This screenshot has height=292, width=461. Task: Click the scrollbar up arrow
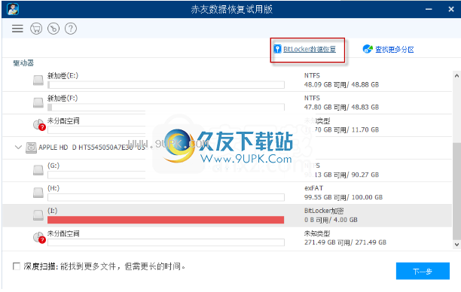pyautogui.click(x=456, y=76)
